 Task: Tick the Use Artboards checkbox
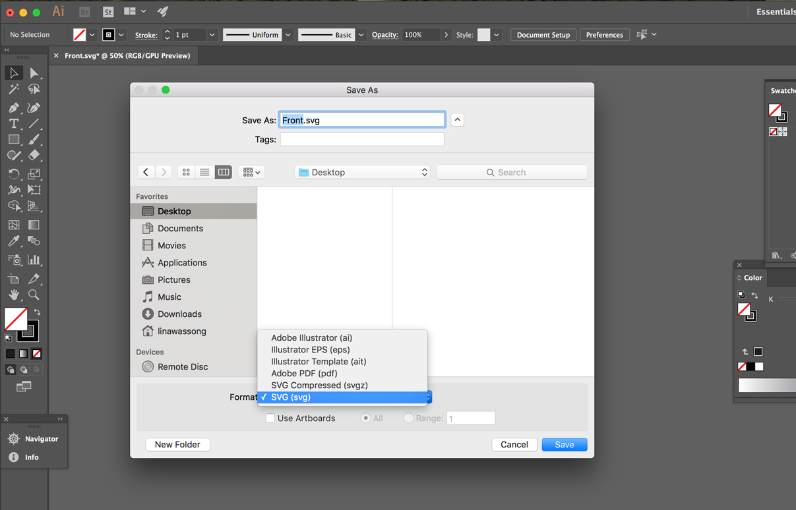point(270,418)
